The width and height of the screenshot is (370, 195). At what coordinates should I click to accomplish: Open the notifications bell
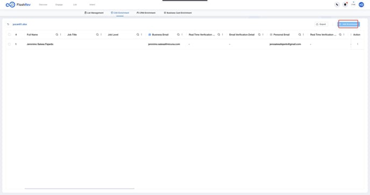pos(345,4)
